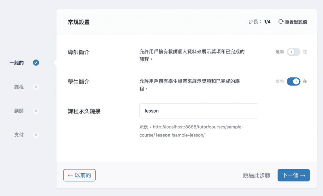
Task: Click the 重置默認值 reset button
Action: click(292, 22)
